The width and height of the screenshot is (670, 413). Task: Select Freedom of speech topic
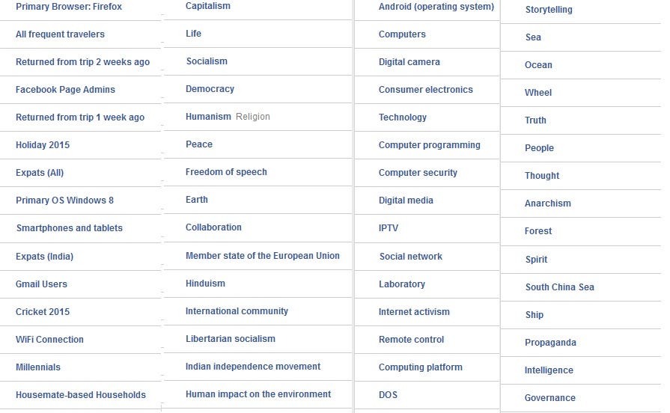[226, 172]
